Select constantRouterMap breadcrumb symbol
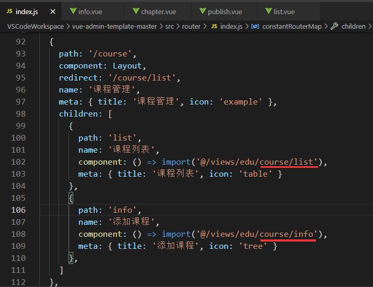This screenshot has width=373, height=287. pyautogui.click(x=292, y=26)
